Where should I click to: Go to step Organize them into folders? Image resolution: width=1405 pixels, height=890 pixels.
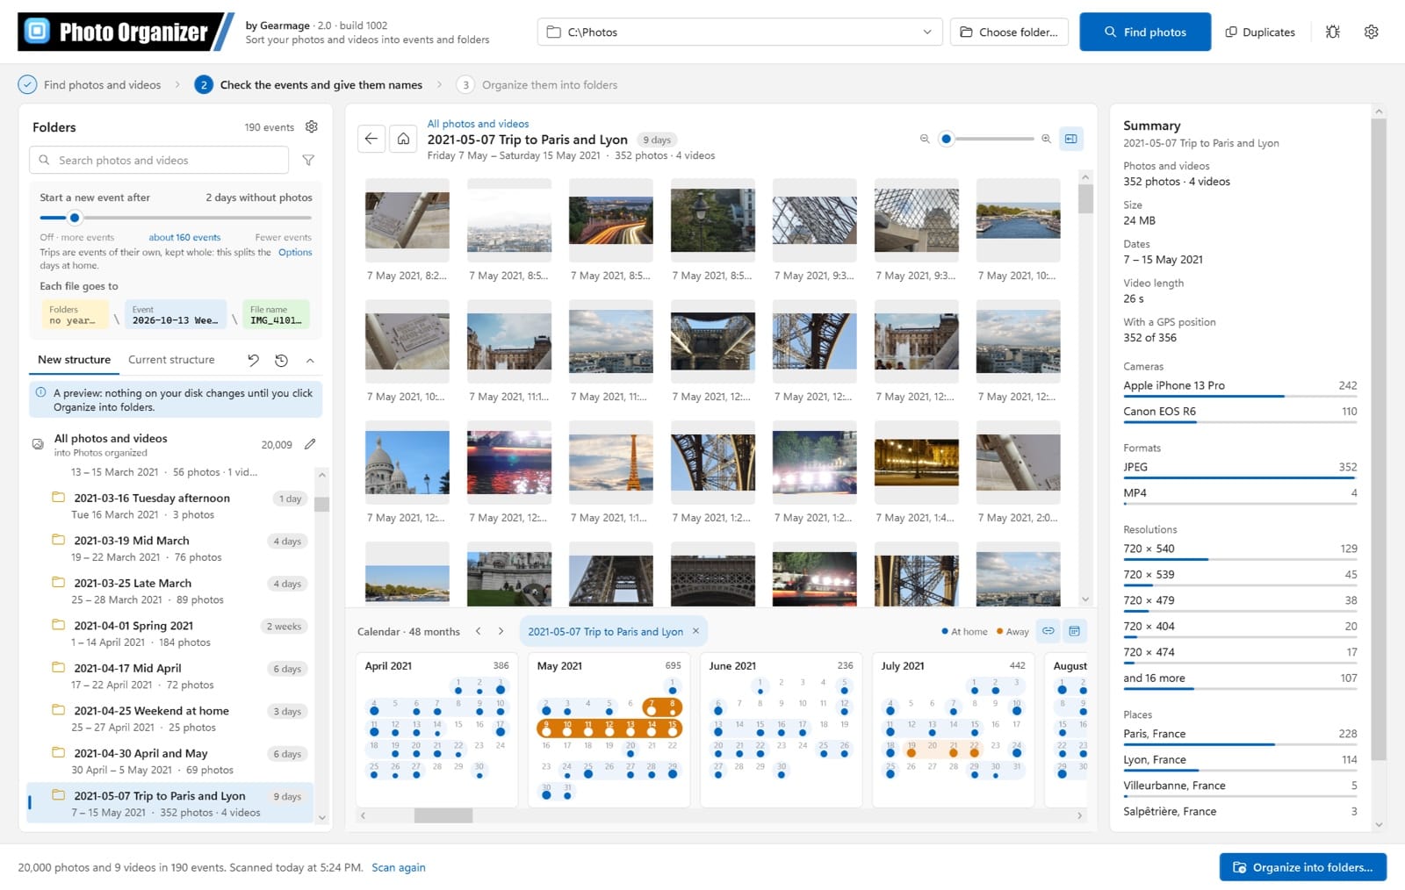[537, 85]
